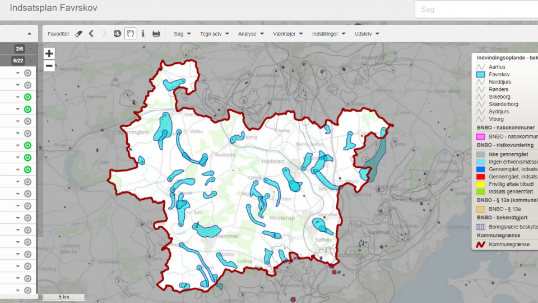Click the Favoritter button
538x303 pixels.
coord(58,34)
